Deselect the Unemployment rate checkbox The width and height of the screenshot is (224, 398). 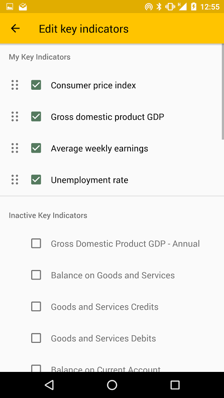[x=36, y=180]
